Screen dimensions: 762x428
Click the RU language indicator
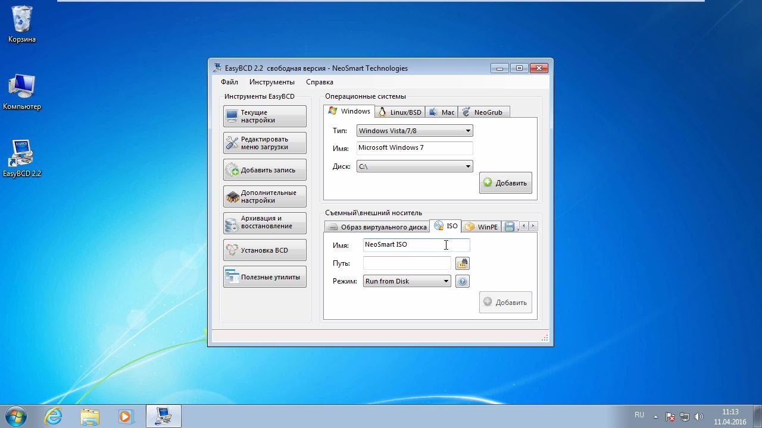point(639,415)
